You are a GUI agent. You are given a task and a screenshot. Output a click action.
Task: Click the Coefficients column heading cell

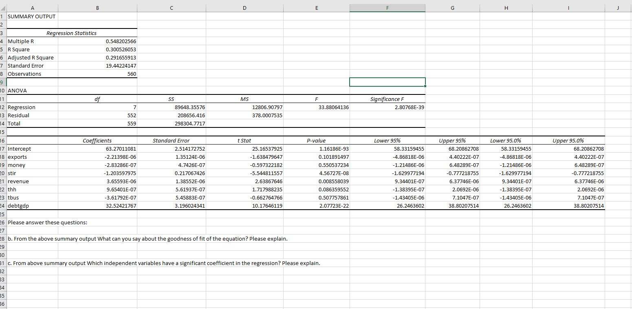pos(97,140)
